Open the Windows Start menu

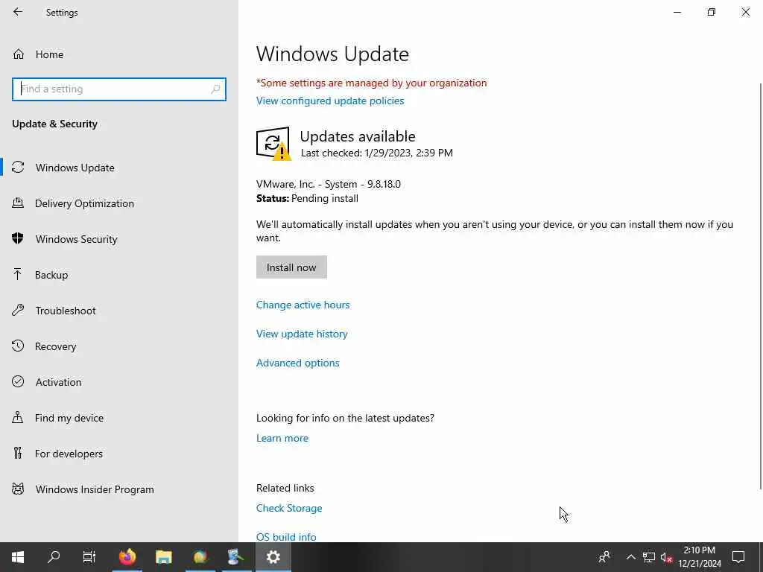point(18,557)
